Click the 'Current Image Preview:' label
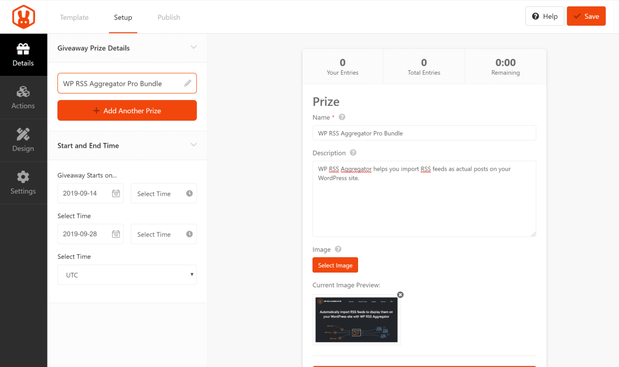 point(346,285)
